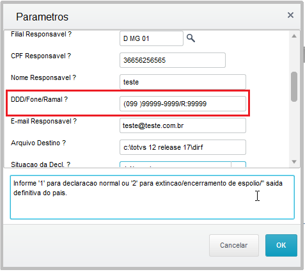
Task: Click the scrollbar track below the thumb
Action: pos(294,130)
